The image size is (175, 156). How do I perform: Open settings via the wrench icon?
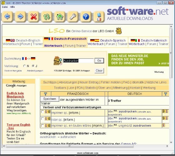click(x=73, y=17)
